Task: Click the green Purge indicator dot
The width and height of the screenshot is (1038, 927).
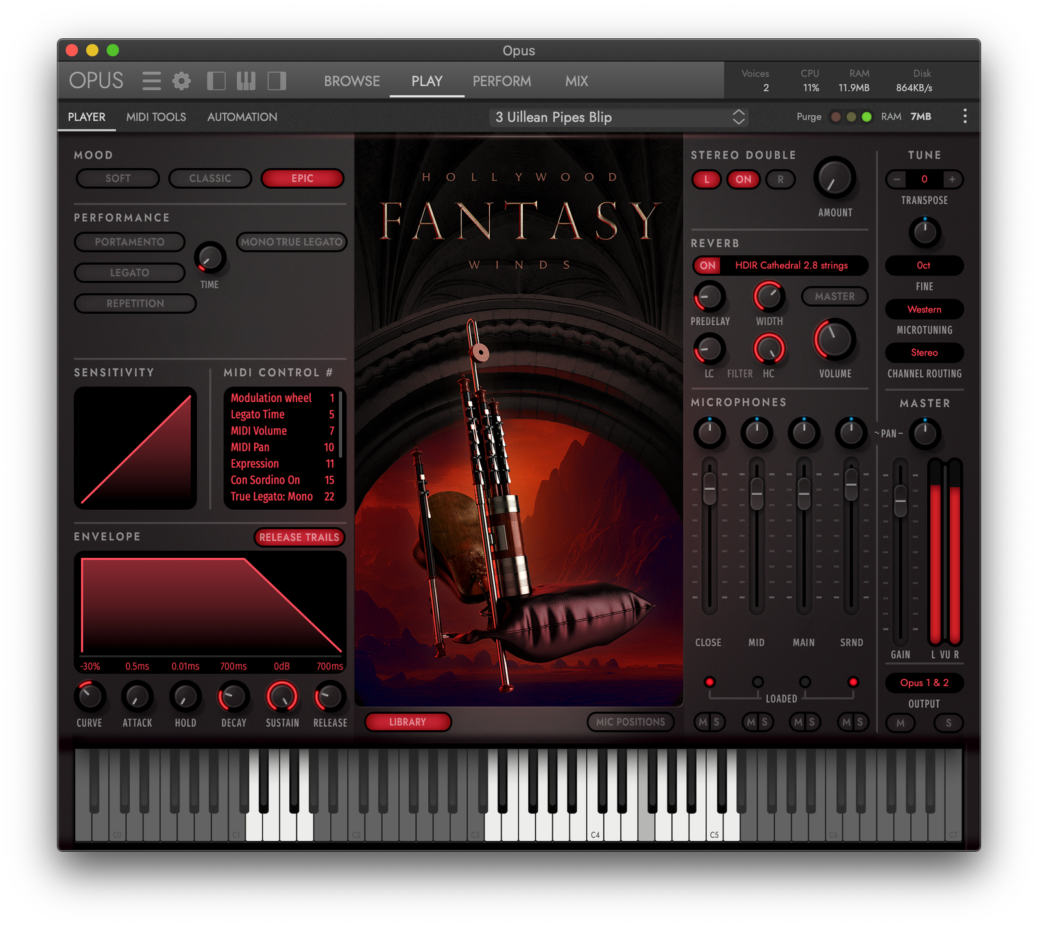Action: [866, 117]
